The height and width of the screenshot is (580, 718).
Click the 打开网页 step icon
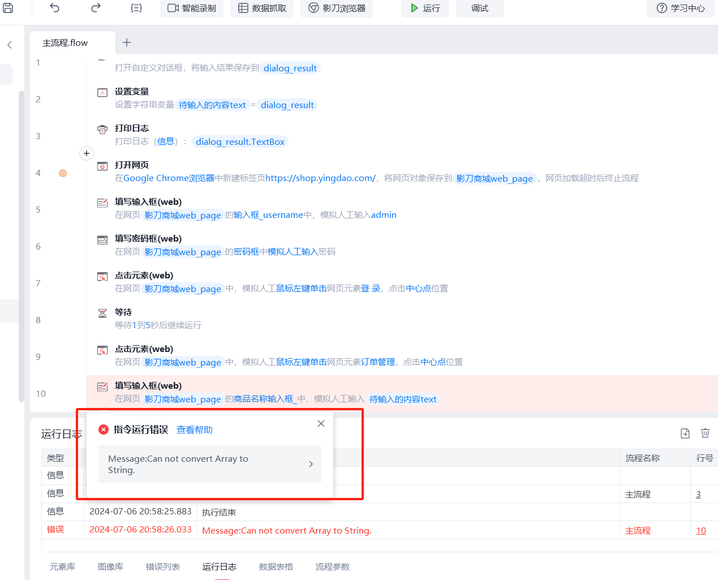point(102,166)
